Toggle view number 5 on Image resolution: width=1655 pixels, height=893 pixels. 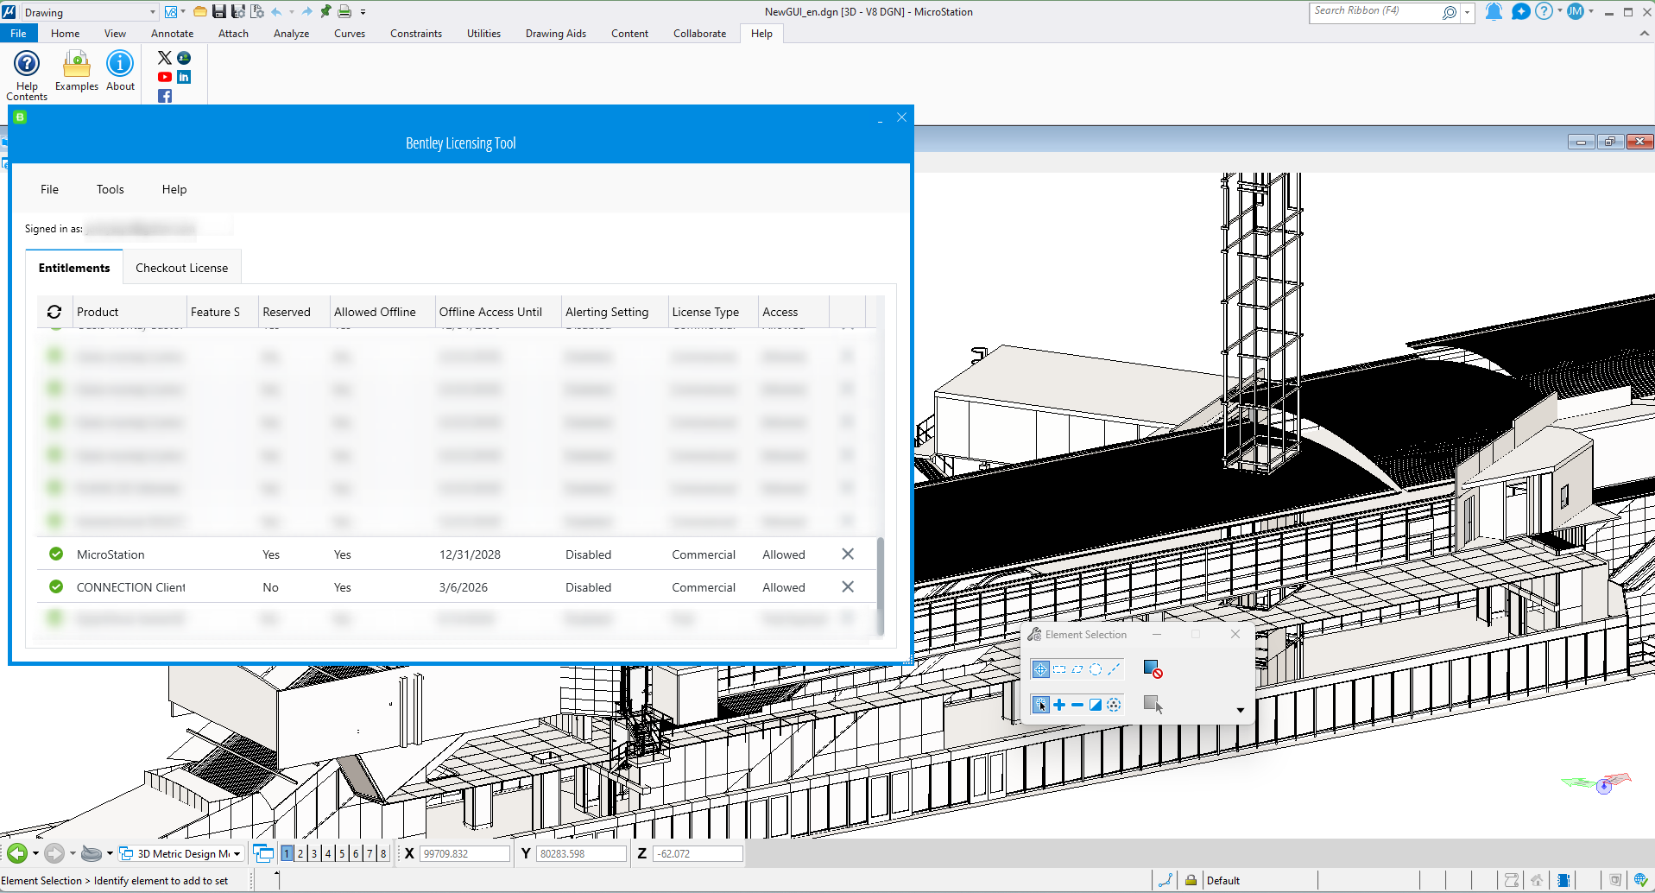tap(342, 853)
